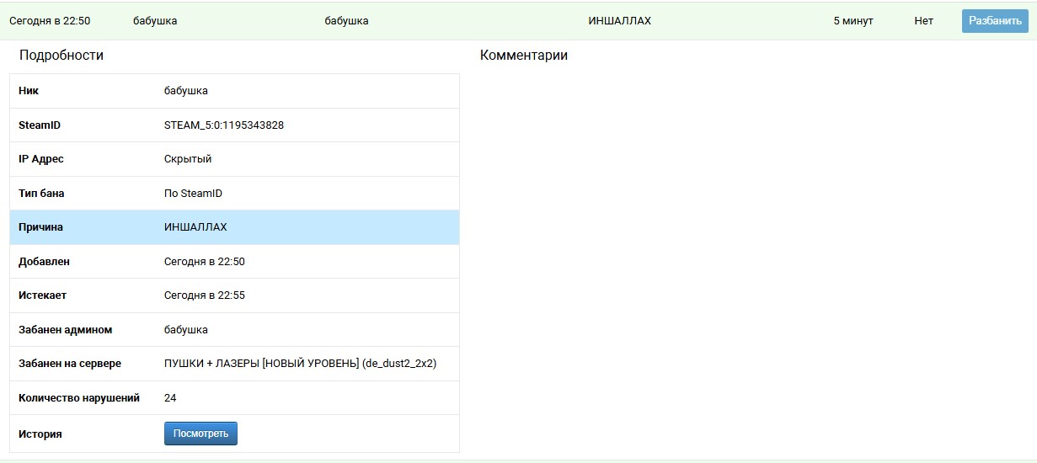Click the Ник row label
The width and height of the screenshot is (1037, 463).
coord(29,91)
